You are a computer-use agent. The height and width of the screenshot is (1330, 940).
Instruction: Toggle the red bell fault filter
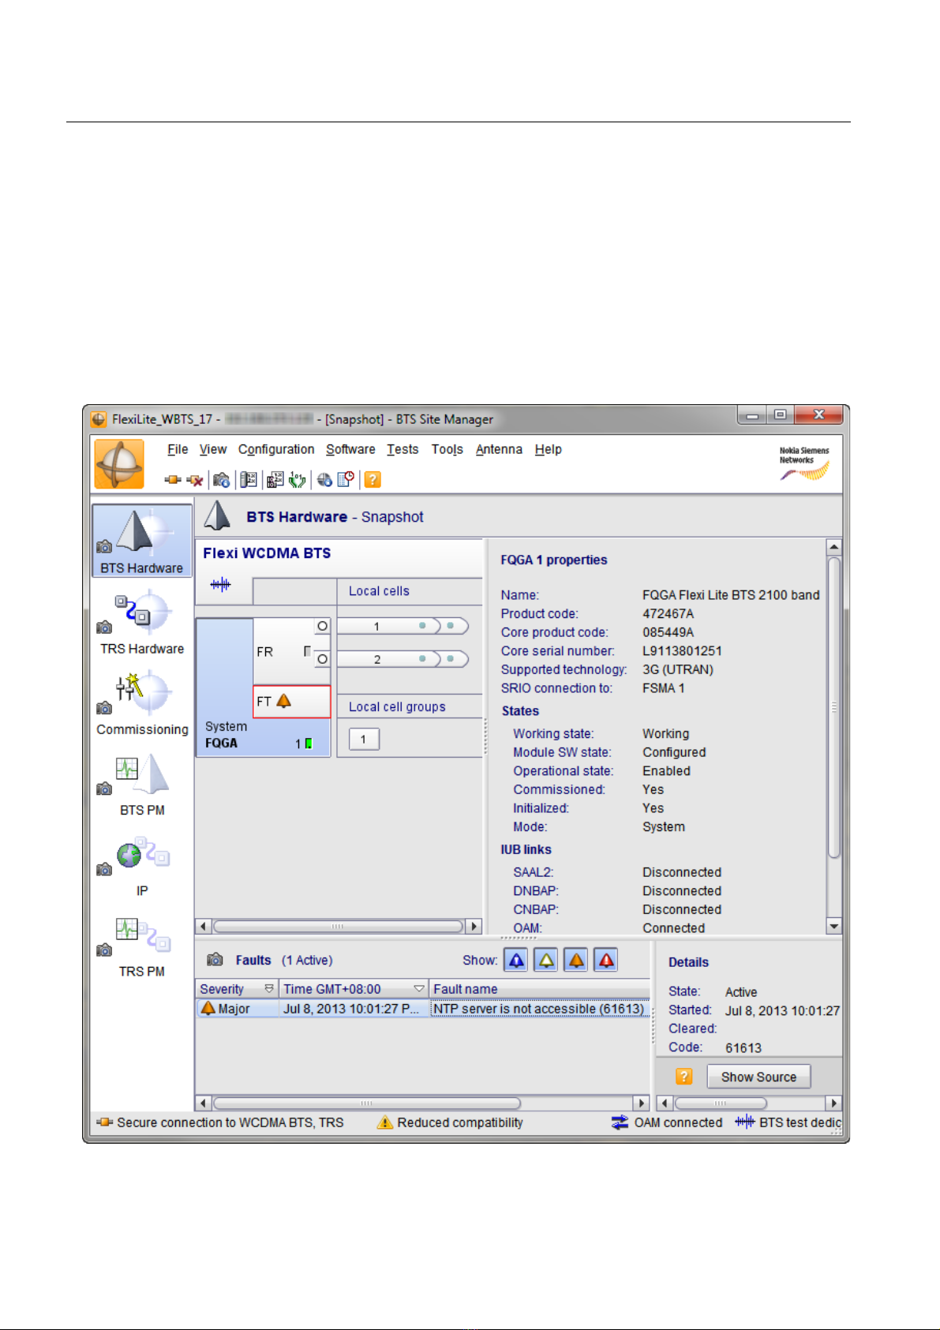[606, 960]
